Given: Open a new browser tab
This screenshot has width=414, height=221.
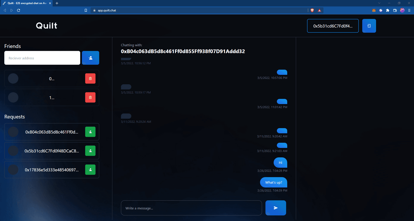Looking at the screenshot, I should [x=57, y=3].
